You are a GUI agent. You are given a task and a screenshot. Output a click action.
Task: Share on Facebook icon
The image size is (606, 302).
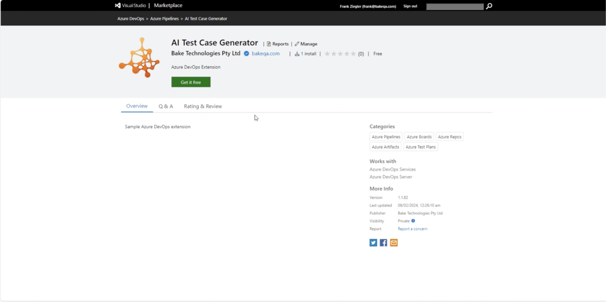pyautogui.click(x=383, y=243)
